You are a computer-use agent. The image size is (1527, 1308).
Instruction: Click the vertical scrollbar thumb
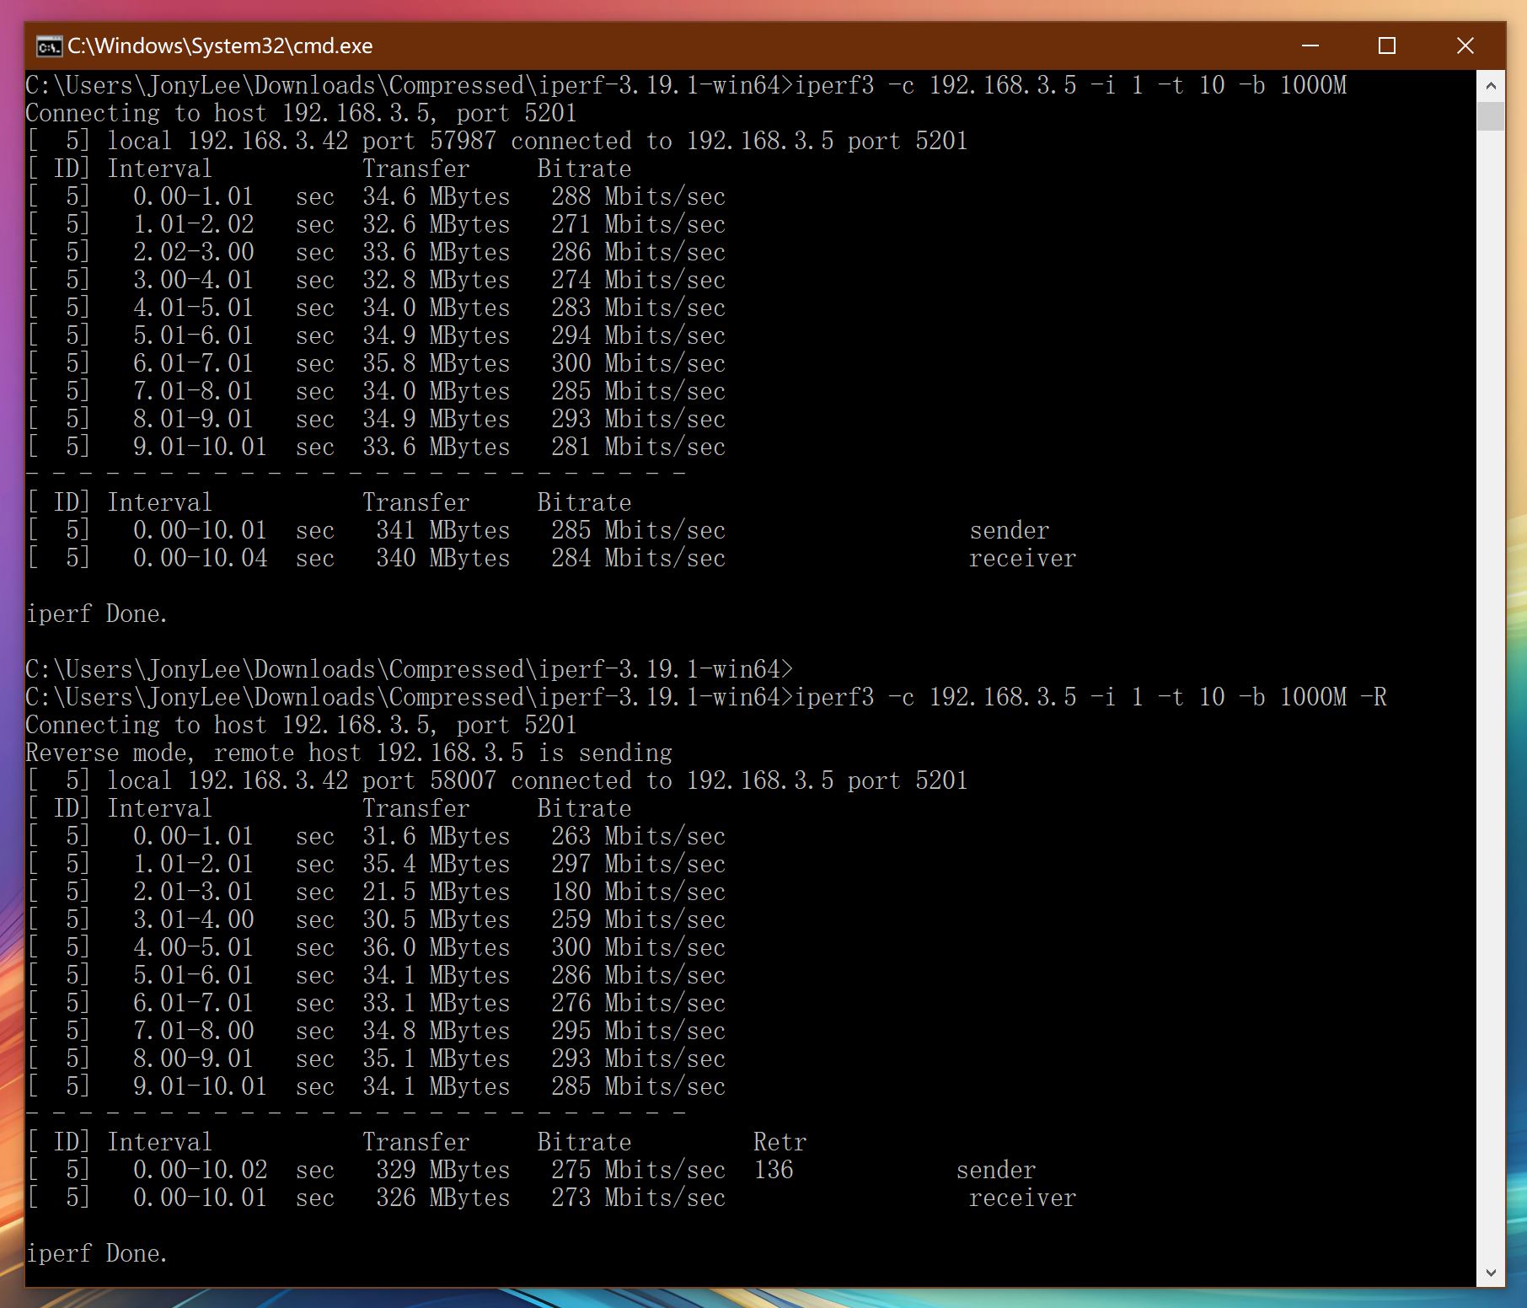1490,115
